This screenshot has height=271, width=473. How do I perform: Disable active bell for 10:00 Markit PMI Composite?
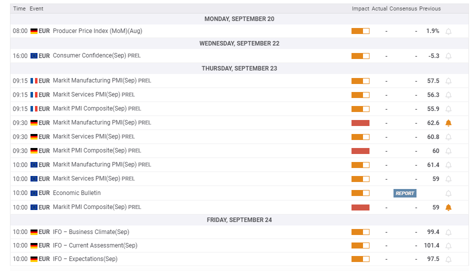pos(448,207)
